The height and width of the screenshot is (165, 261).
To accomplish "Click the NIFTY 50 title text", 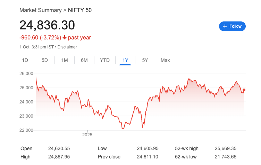I will [x=80, y=10].
